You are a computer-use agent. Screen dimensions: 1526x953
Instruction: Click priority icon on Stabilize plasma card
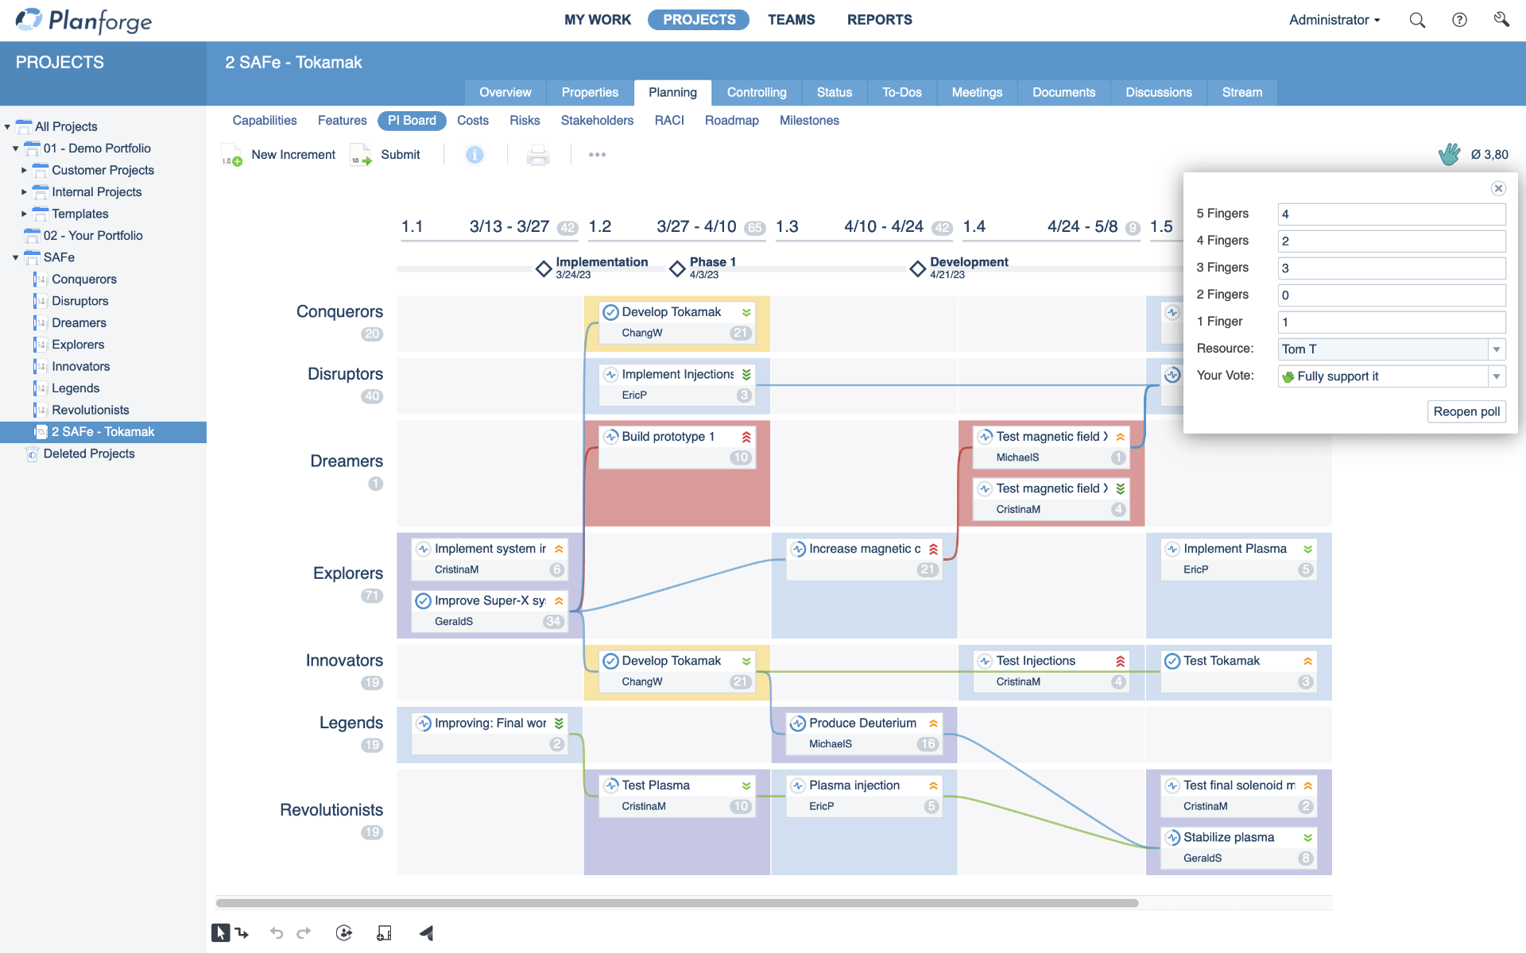click(1307, 838)
